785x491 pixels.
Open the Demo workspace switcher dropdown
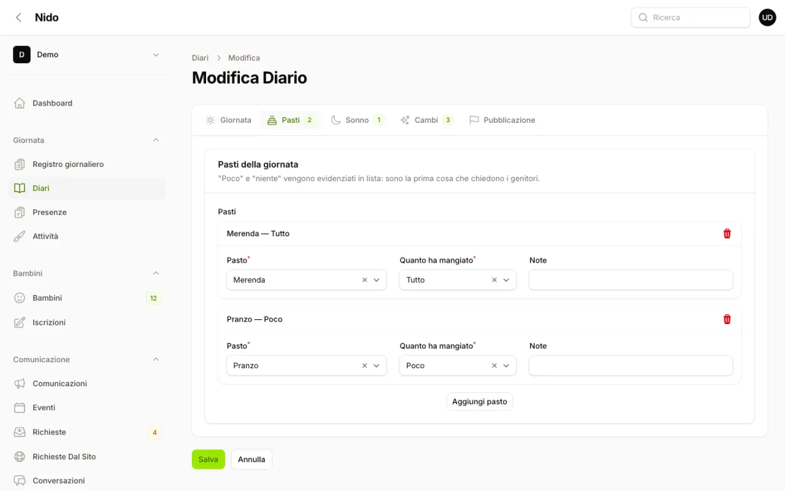[x=156, y=55]
